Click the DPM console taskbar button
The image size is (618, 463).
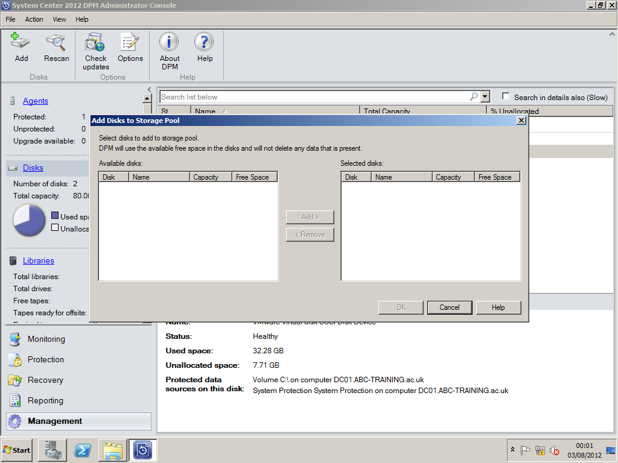[142, 450]
